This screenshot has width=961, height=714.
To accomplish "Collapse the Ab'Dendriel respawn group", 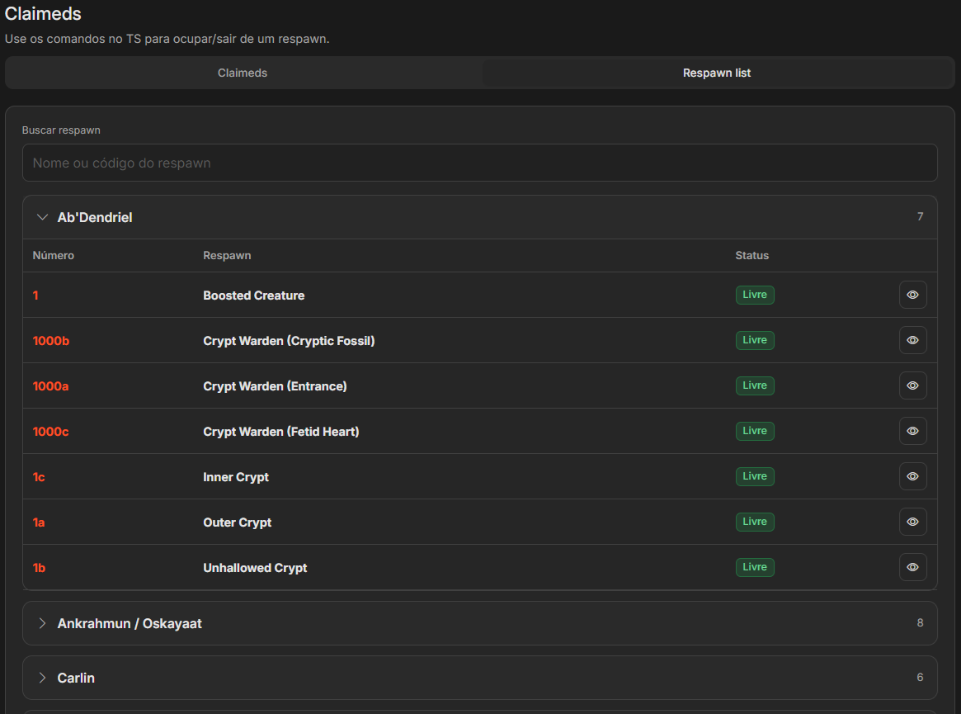I will click(x=480, y=217).
